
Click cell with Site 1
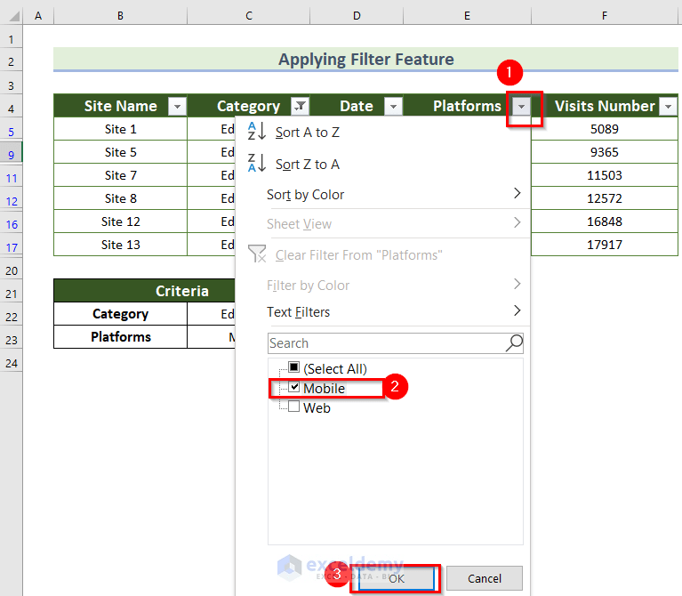(x=120, y=129)
